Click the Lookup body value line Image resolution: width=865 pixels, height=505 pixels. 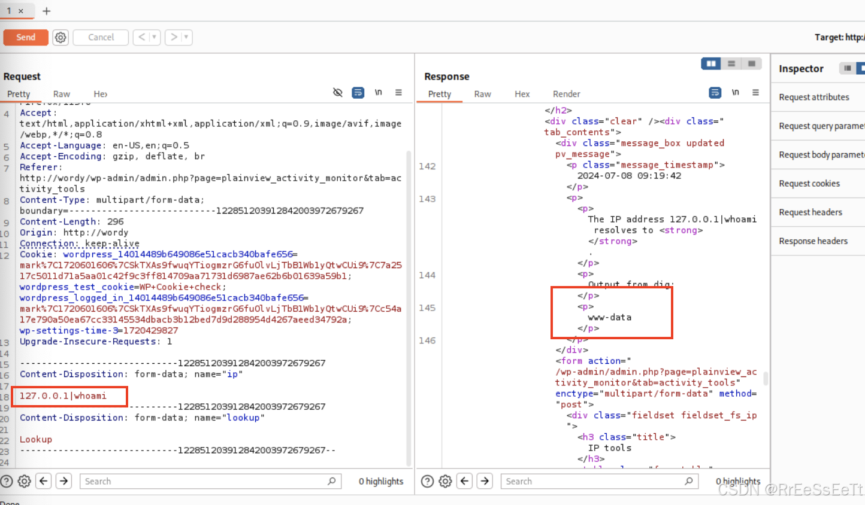pyautogui.click(x=36, y=439)
